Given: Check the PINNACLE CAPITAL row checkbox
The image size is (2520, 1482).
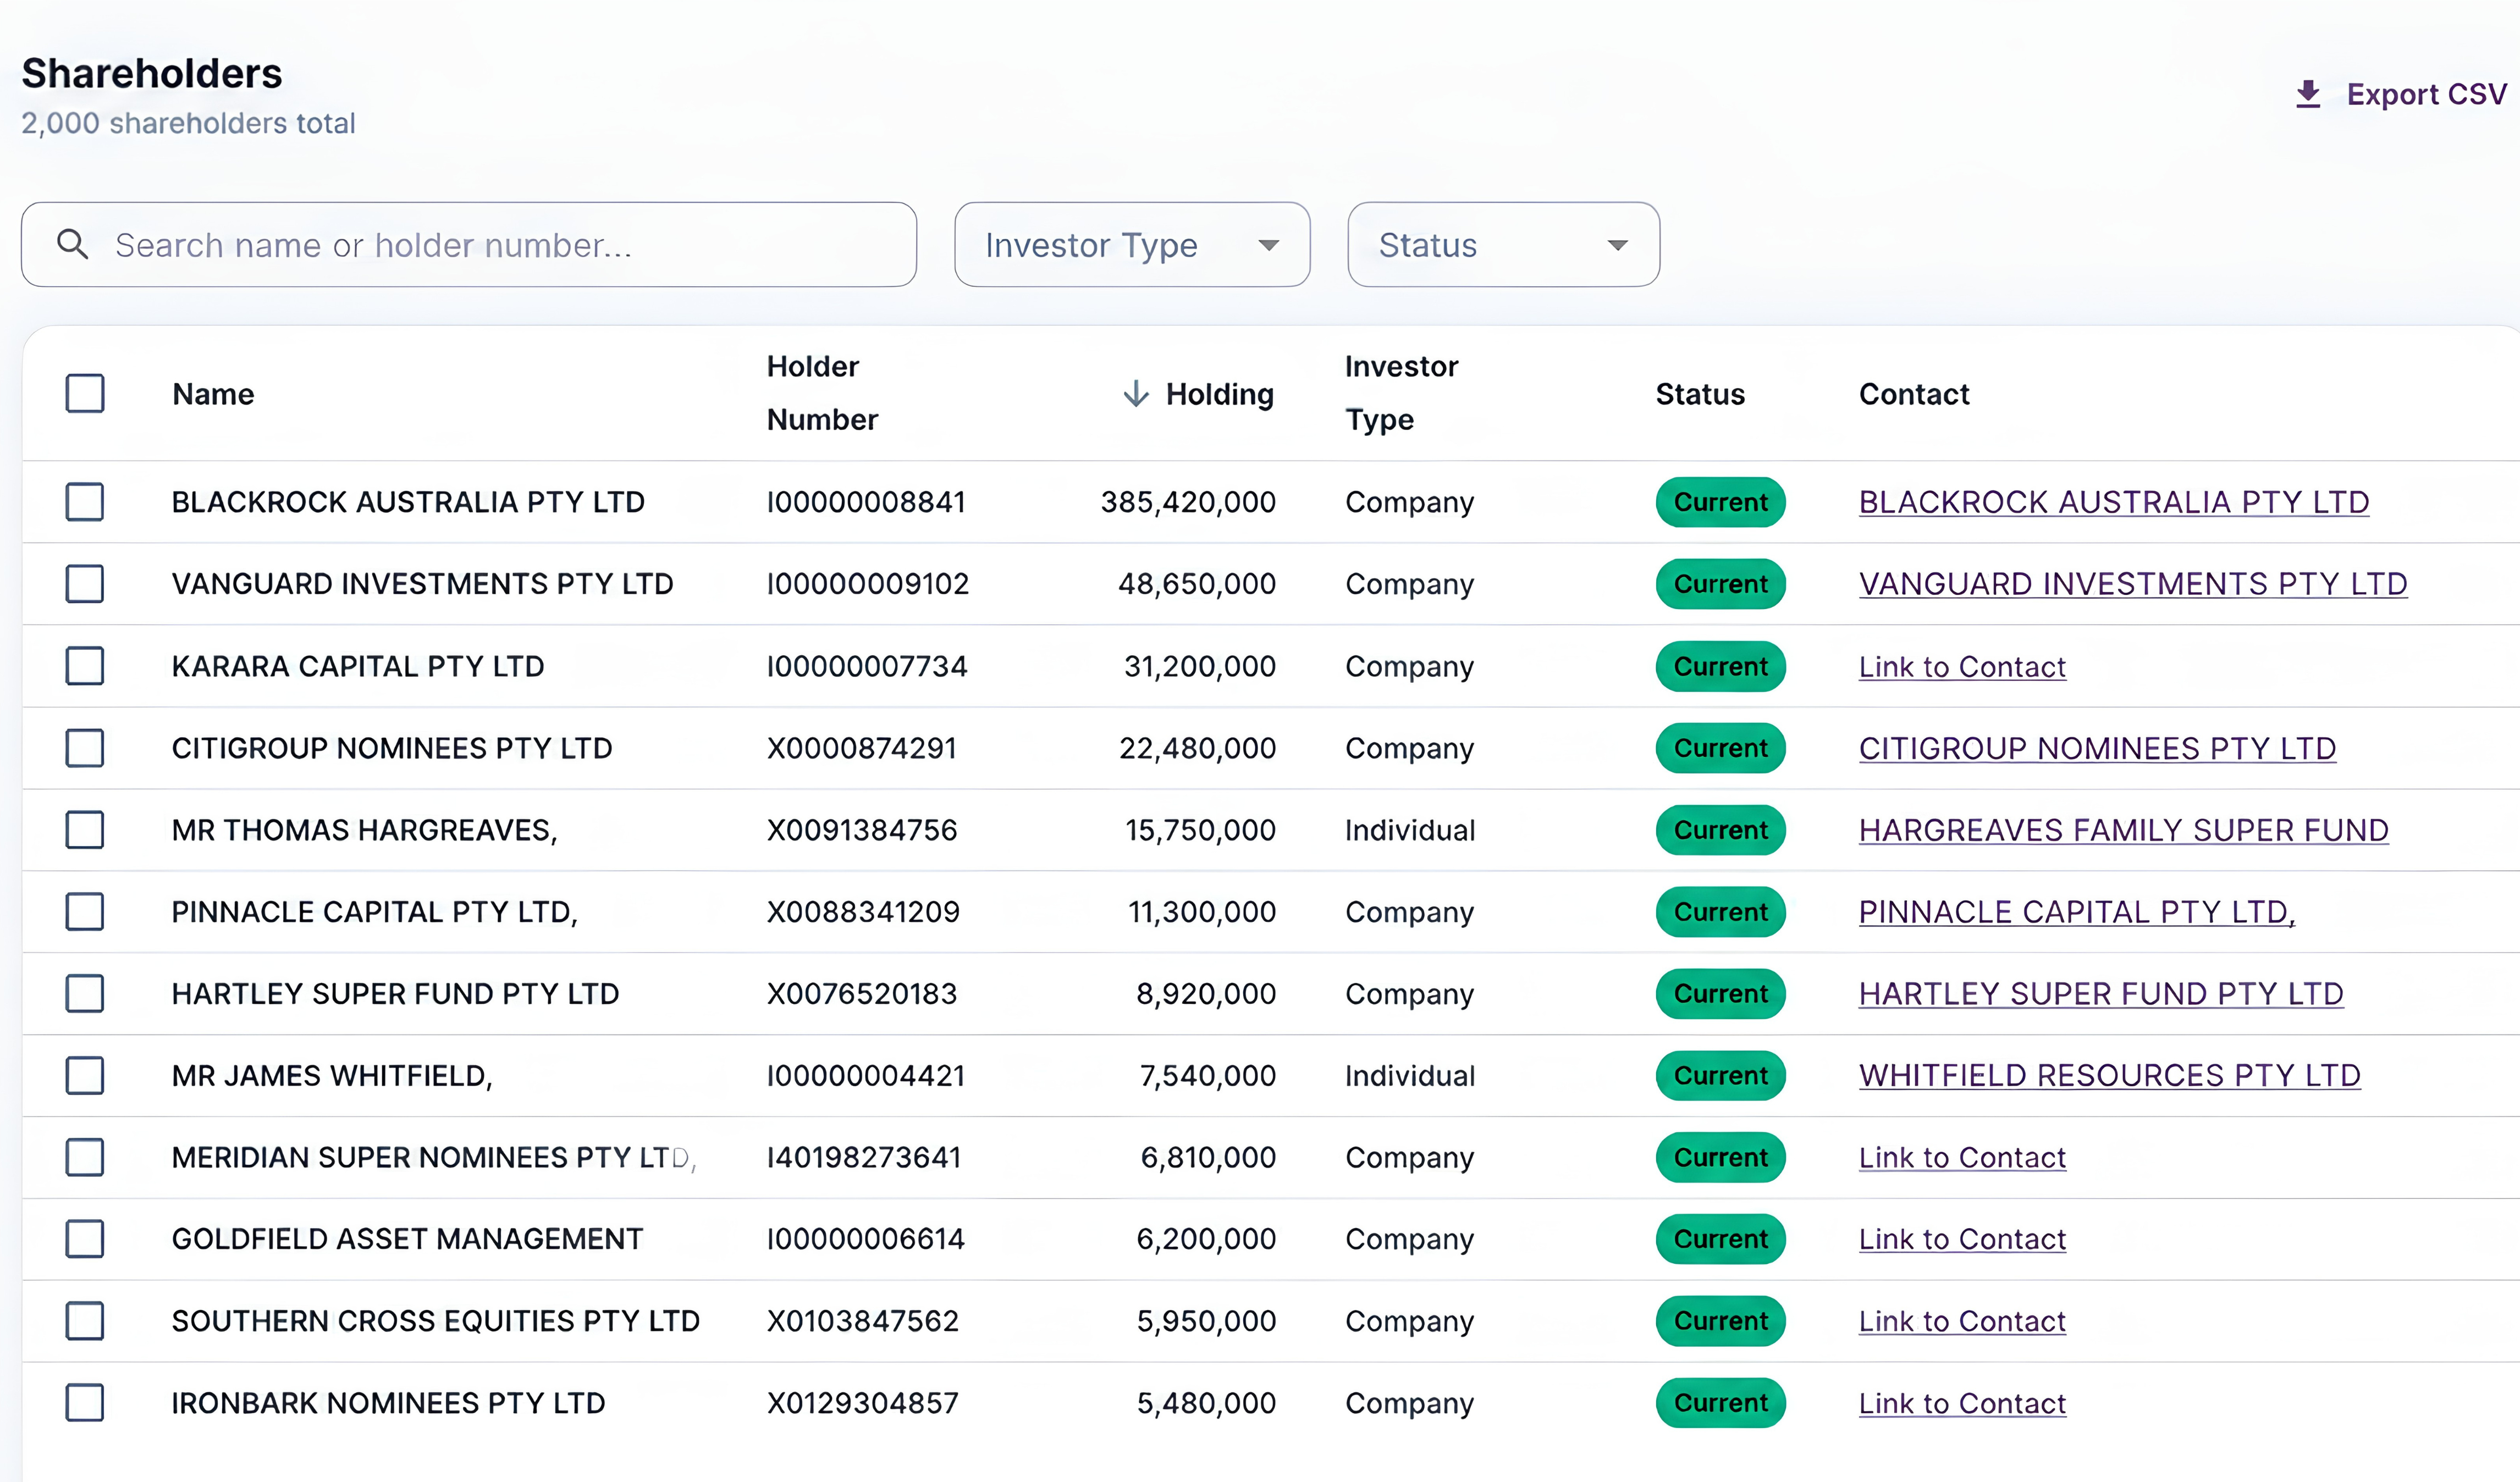Looking at the screenshot, I should [x=85, y=912].
